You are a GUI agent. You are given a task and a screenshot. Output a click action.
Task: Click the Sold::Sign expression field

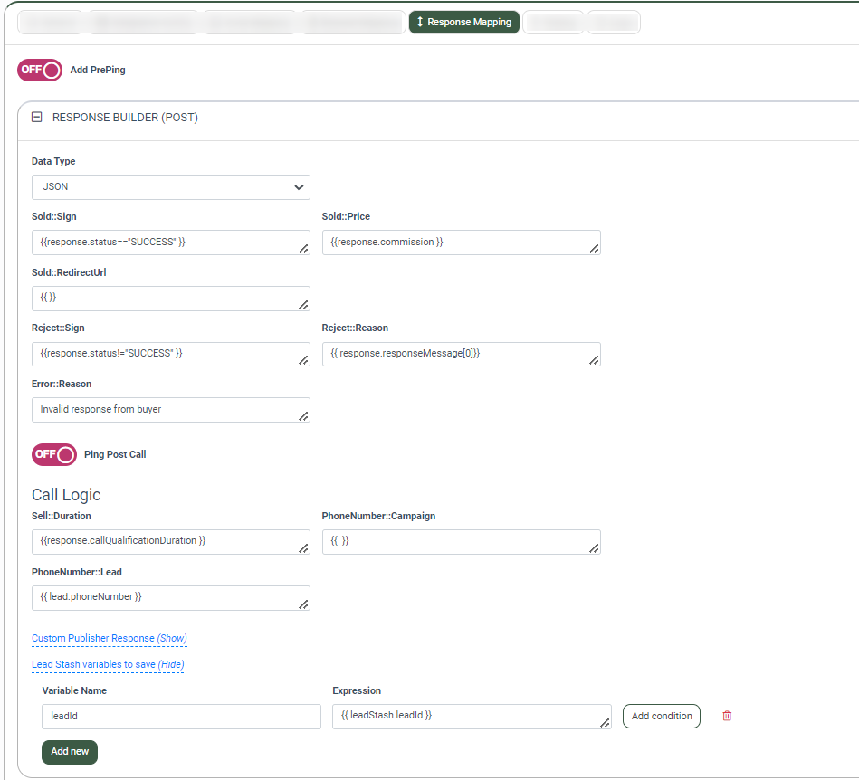[x=171, y=243]
